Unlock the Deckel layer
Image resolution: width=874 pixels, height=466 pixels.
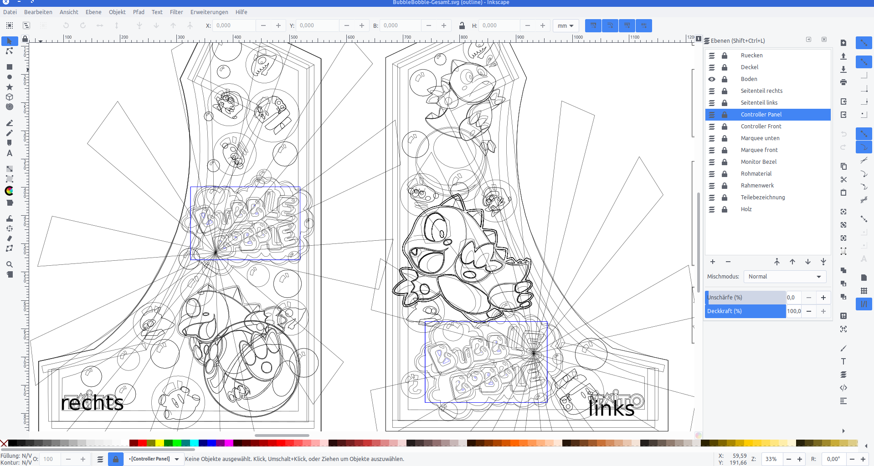725,67
